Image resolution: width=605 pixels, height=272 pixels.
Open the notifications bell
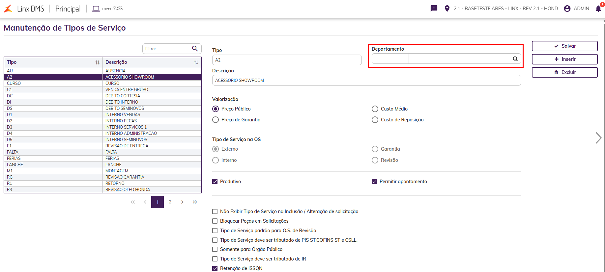(x=598, y=9)
